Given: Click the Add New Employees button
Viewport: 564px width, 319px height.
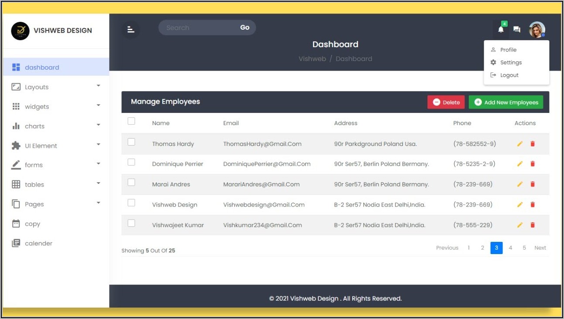Looking at the screenshot, I should click(506, 102).
